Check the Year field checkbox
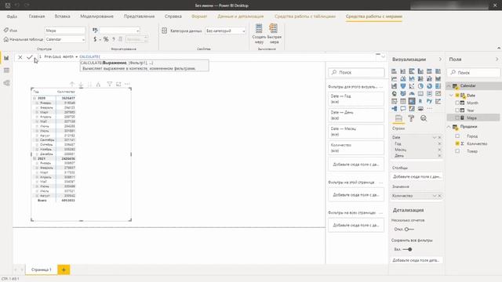The image size is (502, 282). pyautogui.click(x=457, y=110)
